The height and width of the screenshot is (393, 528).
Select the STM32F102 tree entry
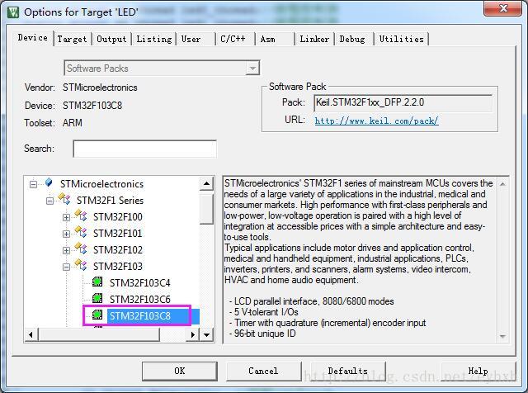click(x=118, y=250)
